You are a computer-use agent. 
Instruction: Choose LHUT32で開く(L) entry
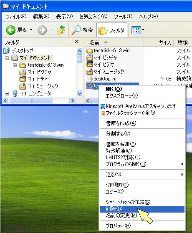[142, 158]
